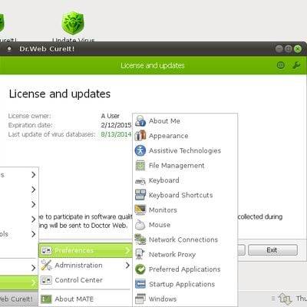Click the 'A User' license owner
Viewport: 307px width, 307px height.
point(110,116)
